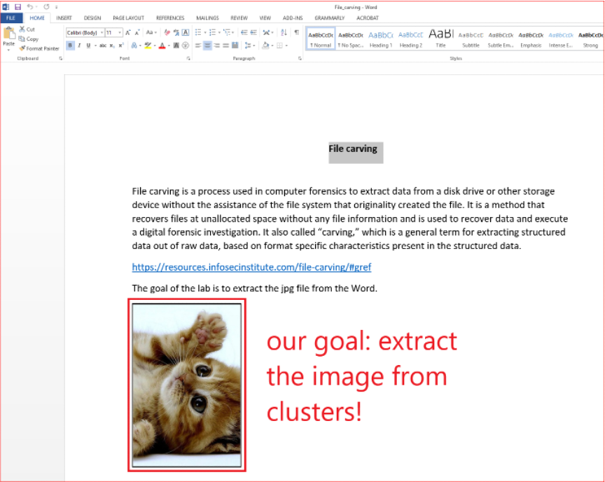Click the Format Painter brush
This screenshot has width=605, height=482.
point(22,48)
